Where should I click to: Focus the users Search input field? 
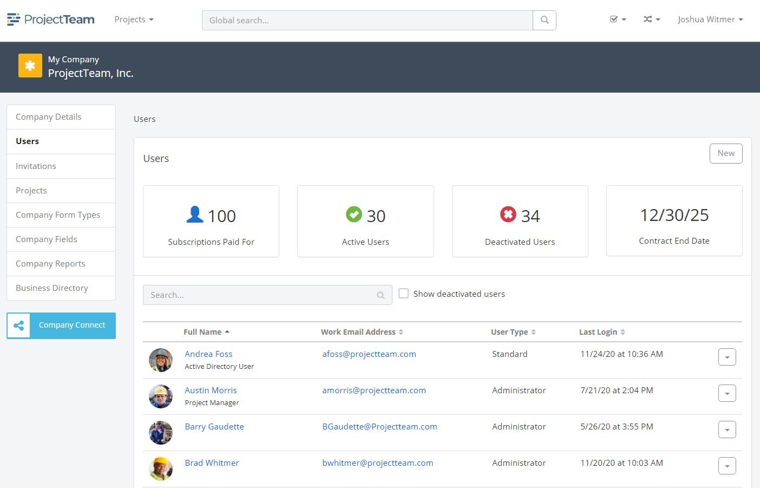(x=267, y=295)
